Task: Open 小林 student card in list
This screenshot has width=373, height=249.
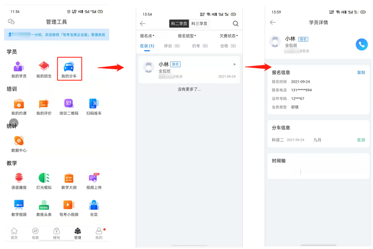Action: point(189,70)
